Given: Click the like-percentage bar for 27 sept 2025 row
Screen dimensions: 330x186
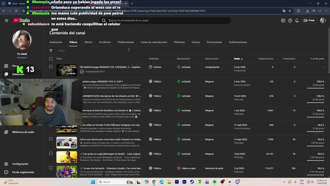Looking at the screenshot, I should (x=316, y=131).
